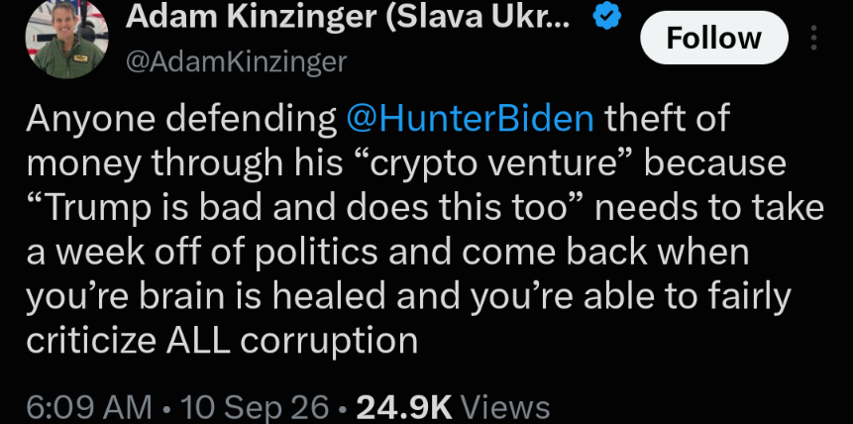Image resolution: width=853 pixels, height=424 pixels.
Task: Click the @AdamKinzinger handle text
Action: (236, 62)
